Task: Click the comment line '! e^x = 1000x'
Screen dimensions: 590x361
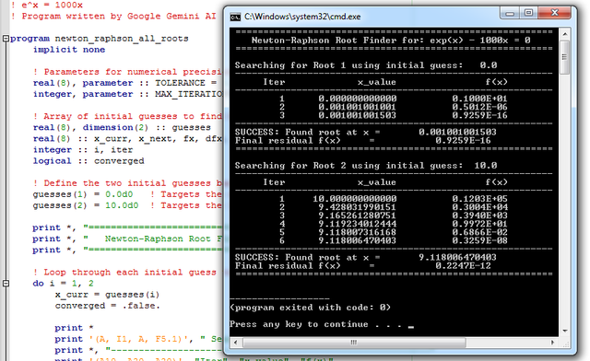Action: click(x=47, y=5)
